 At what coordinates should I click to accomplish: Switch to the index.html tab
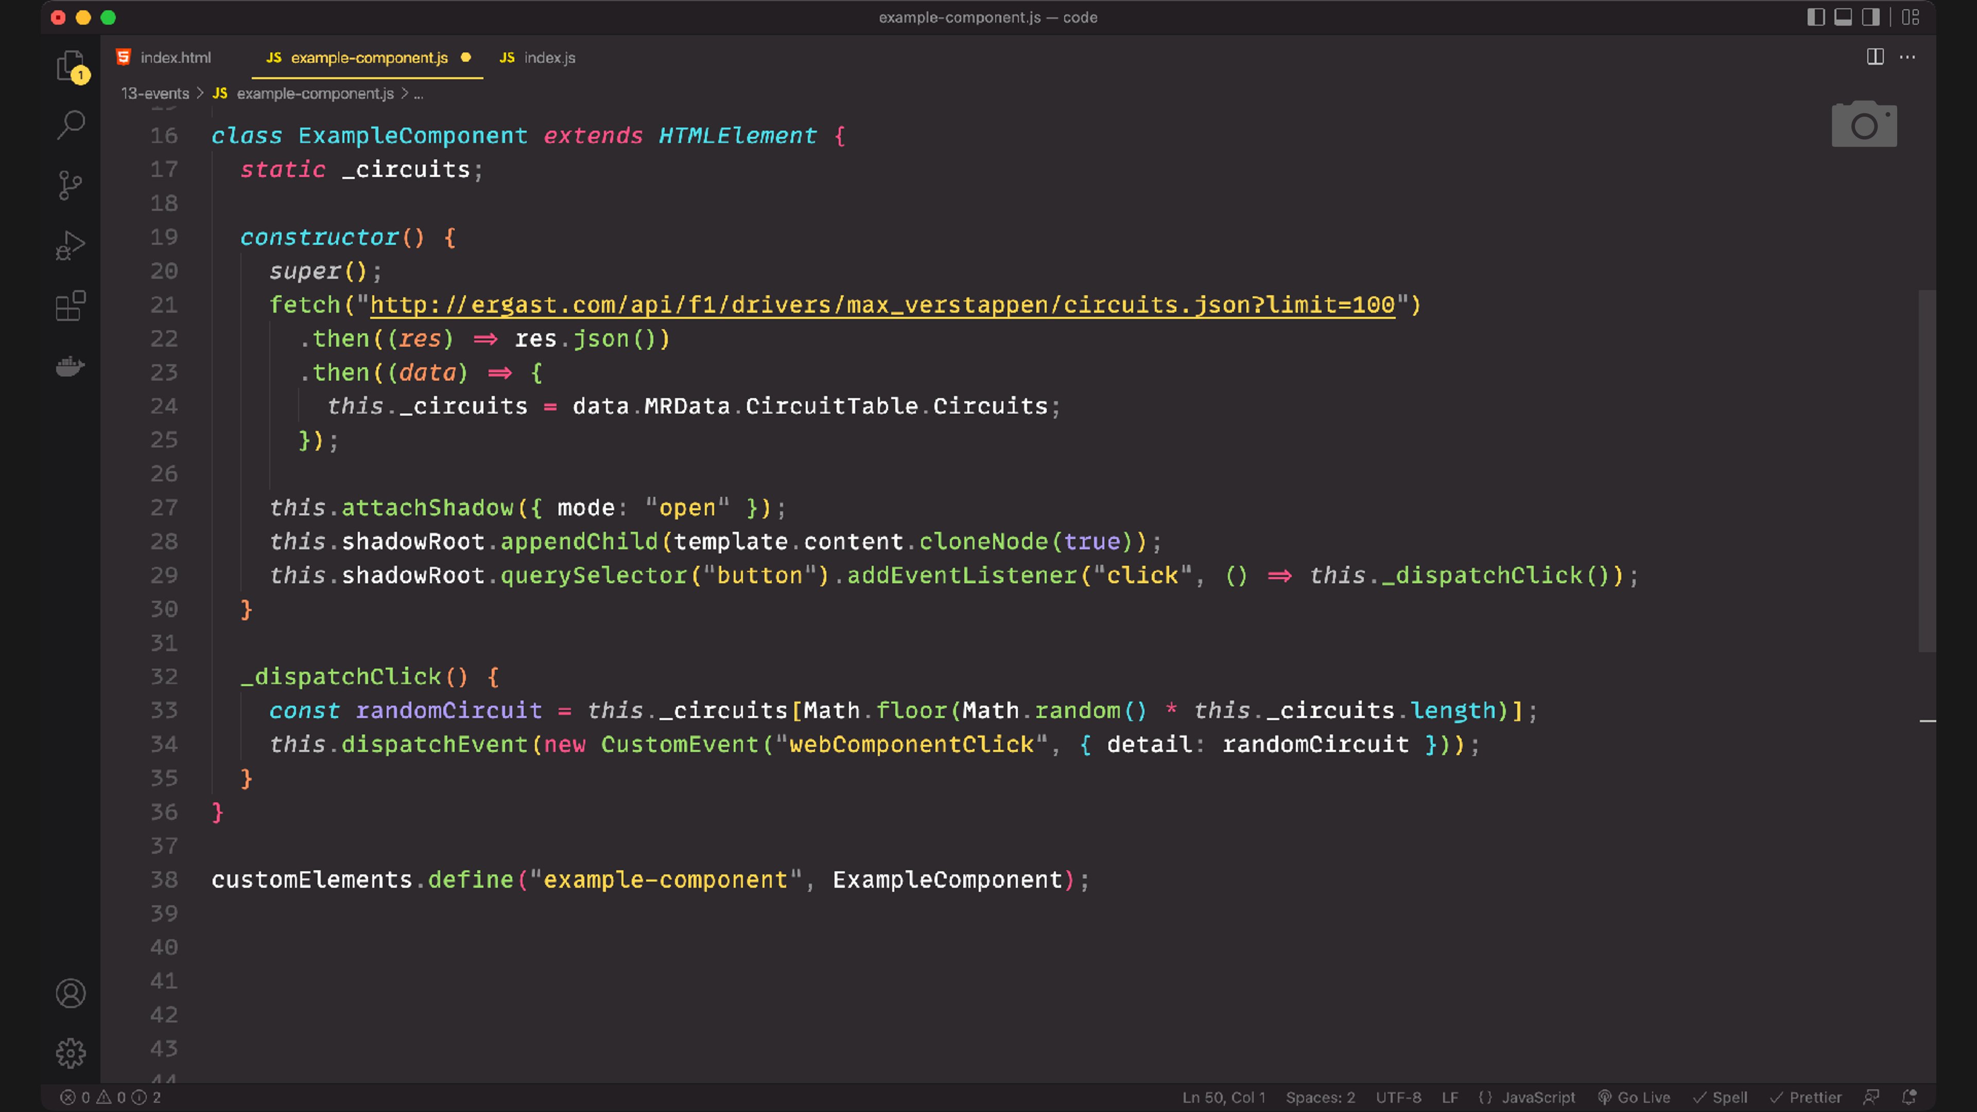coord(175,58)
